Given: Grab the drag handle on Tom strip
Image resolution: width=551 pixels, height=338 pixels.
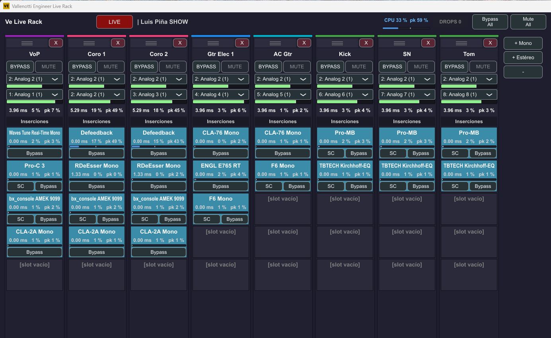Looking at the screenshot, I should (x=461, y=43).
